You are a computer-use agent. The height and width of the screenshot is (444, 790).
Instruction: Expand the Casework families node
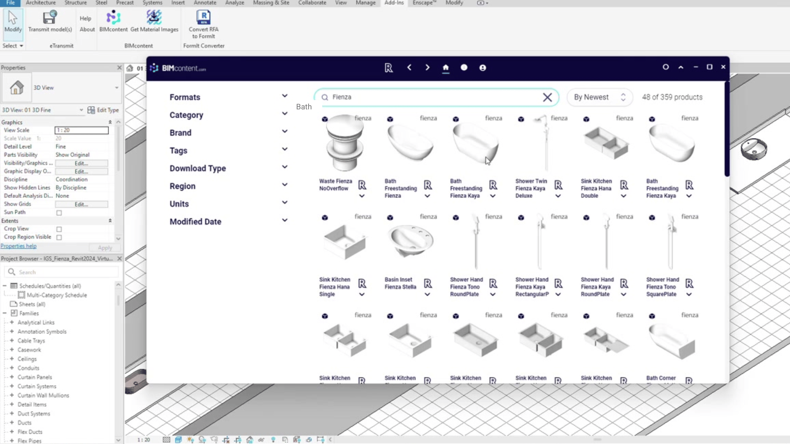pos(12,350)
